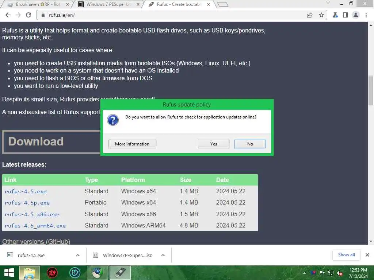This screenshot has width=374, height=280.
Task: Close the Brookhaven RP tab
Action: (68, 4)
